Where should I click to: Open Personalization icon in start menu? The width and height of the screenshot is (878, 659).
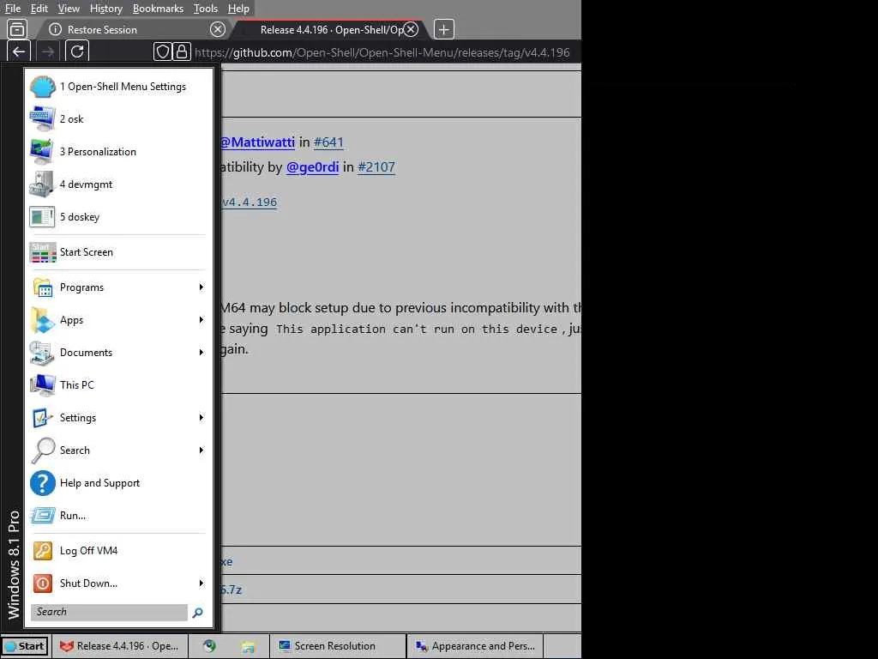point(43,151)
